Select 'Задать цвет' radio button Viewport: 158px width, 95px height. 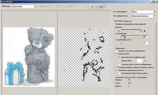pyautogui.click(x=119, y=61)
